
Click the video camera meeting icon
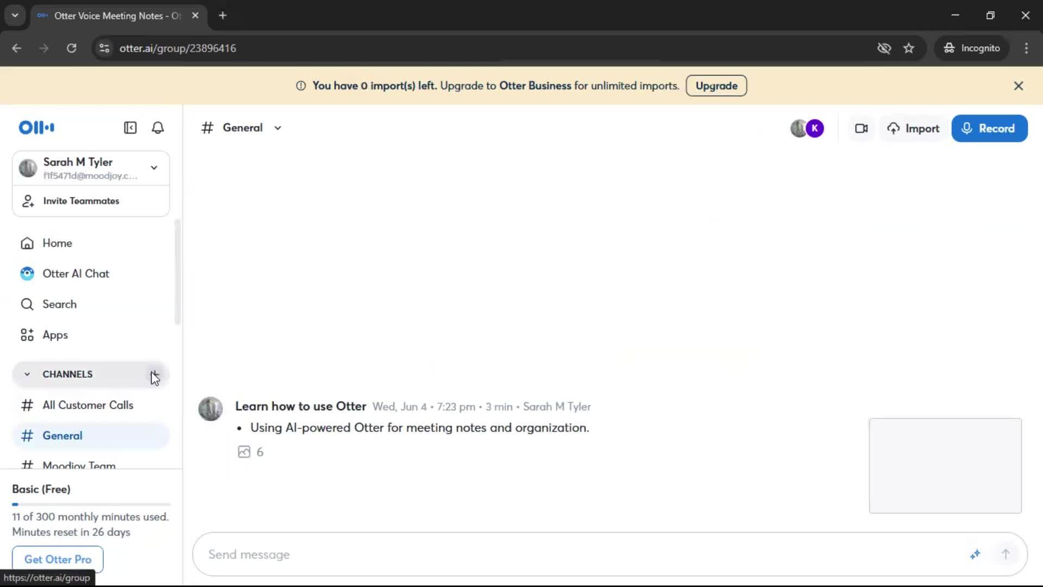(861, 128)
